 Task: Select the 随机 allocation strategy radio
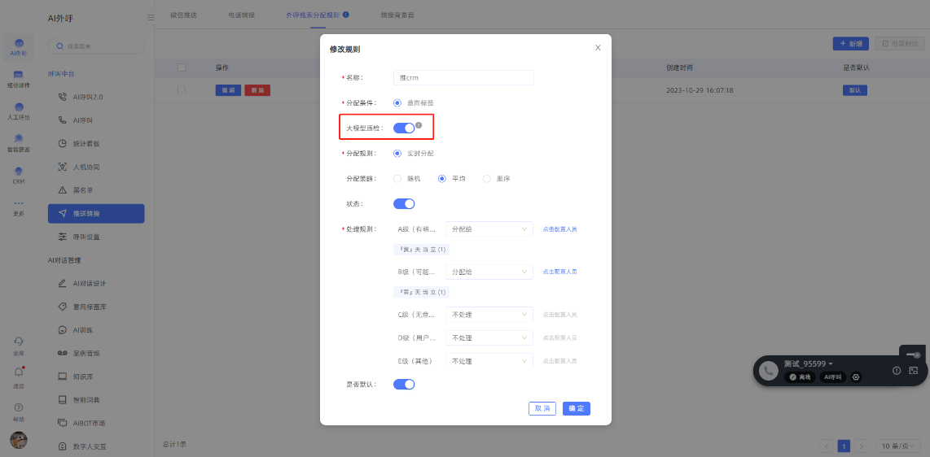tap(397, 178)
